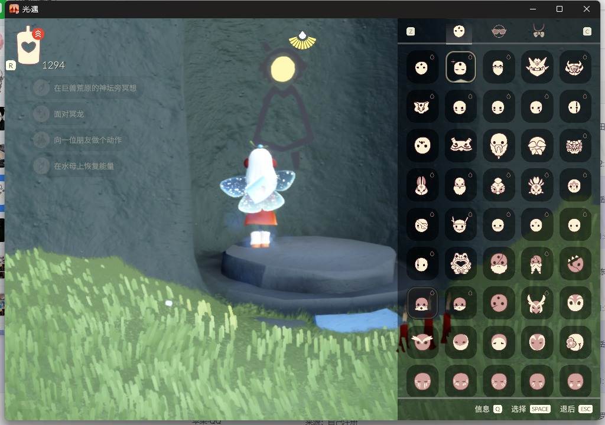This screenshot has height=425, width=605.
Task: Select the cracked white mask with flower
Action: (x=575, y=342)
